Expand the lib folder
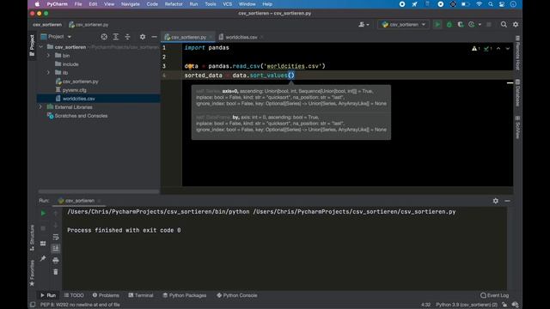The image size is (550, 309). coord(48,72)
